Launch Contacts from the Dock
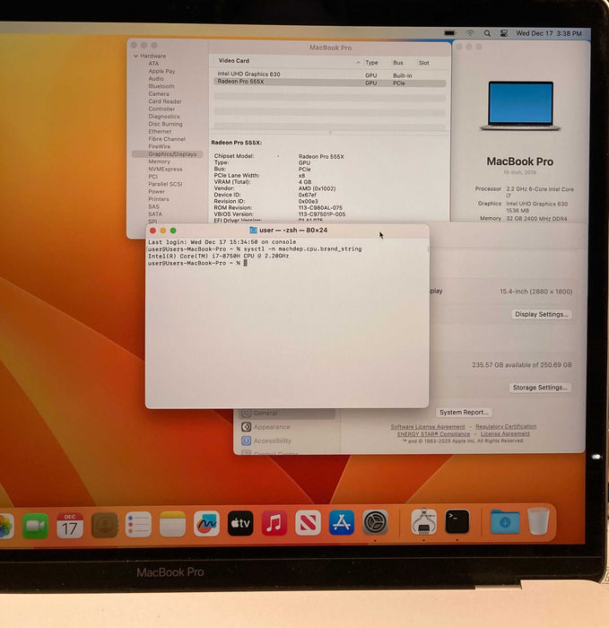Image resolution: width=609 pixels, height=628 pixels. 105,524
